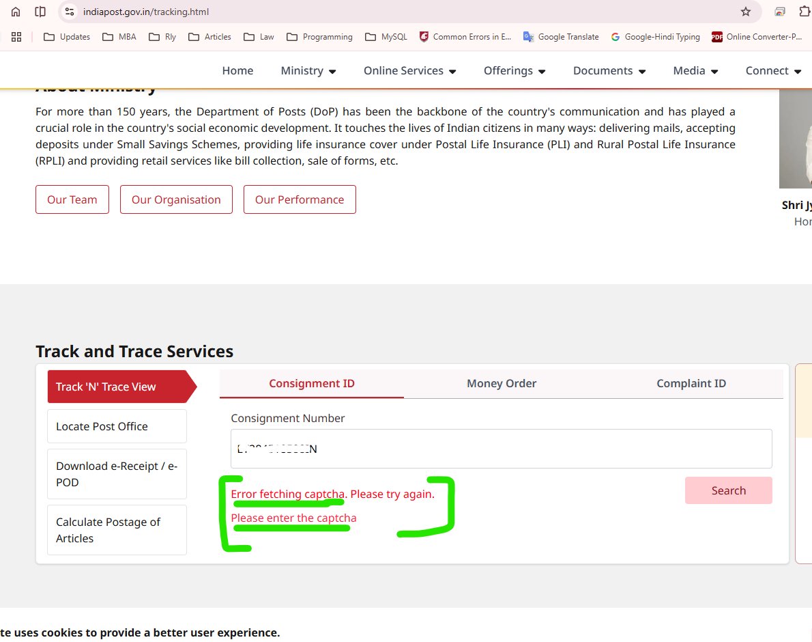The height and width of the screenshot is (642, 812).
Task: Click the Track and Trace Services heading
Action: tap(134, 351)
